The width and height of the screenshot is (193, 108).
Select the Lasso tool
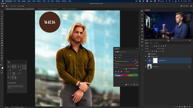click(x=2, y=16)
